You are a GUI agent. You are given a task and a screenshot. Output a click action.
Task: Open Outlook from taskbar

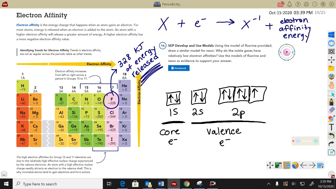(x=148, y=184)
